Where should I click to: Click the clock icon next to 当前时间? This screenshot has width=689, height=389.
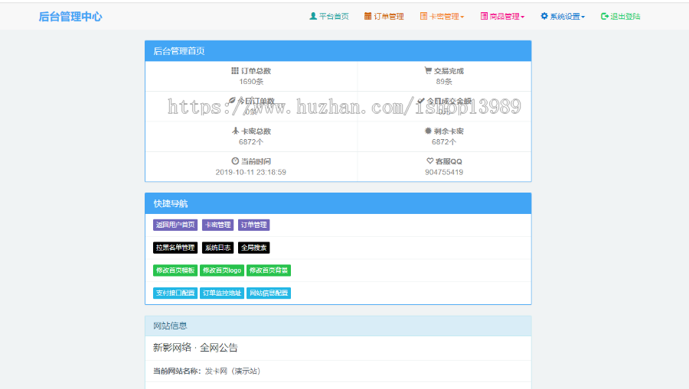click(235, 161)
